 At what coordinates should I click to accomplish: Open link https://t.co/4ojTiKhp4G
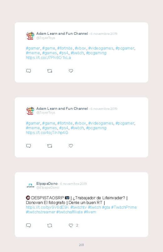click(47, 132)
